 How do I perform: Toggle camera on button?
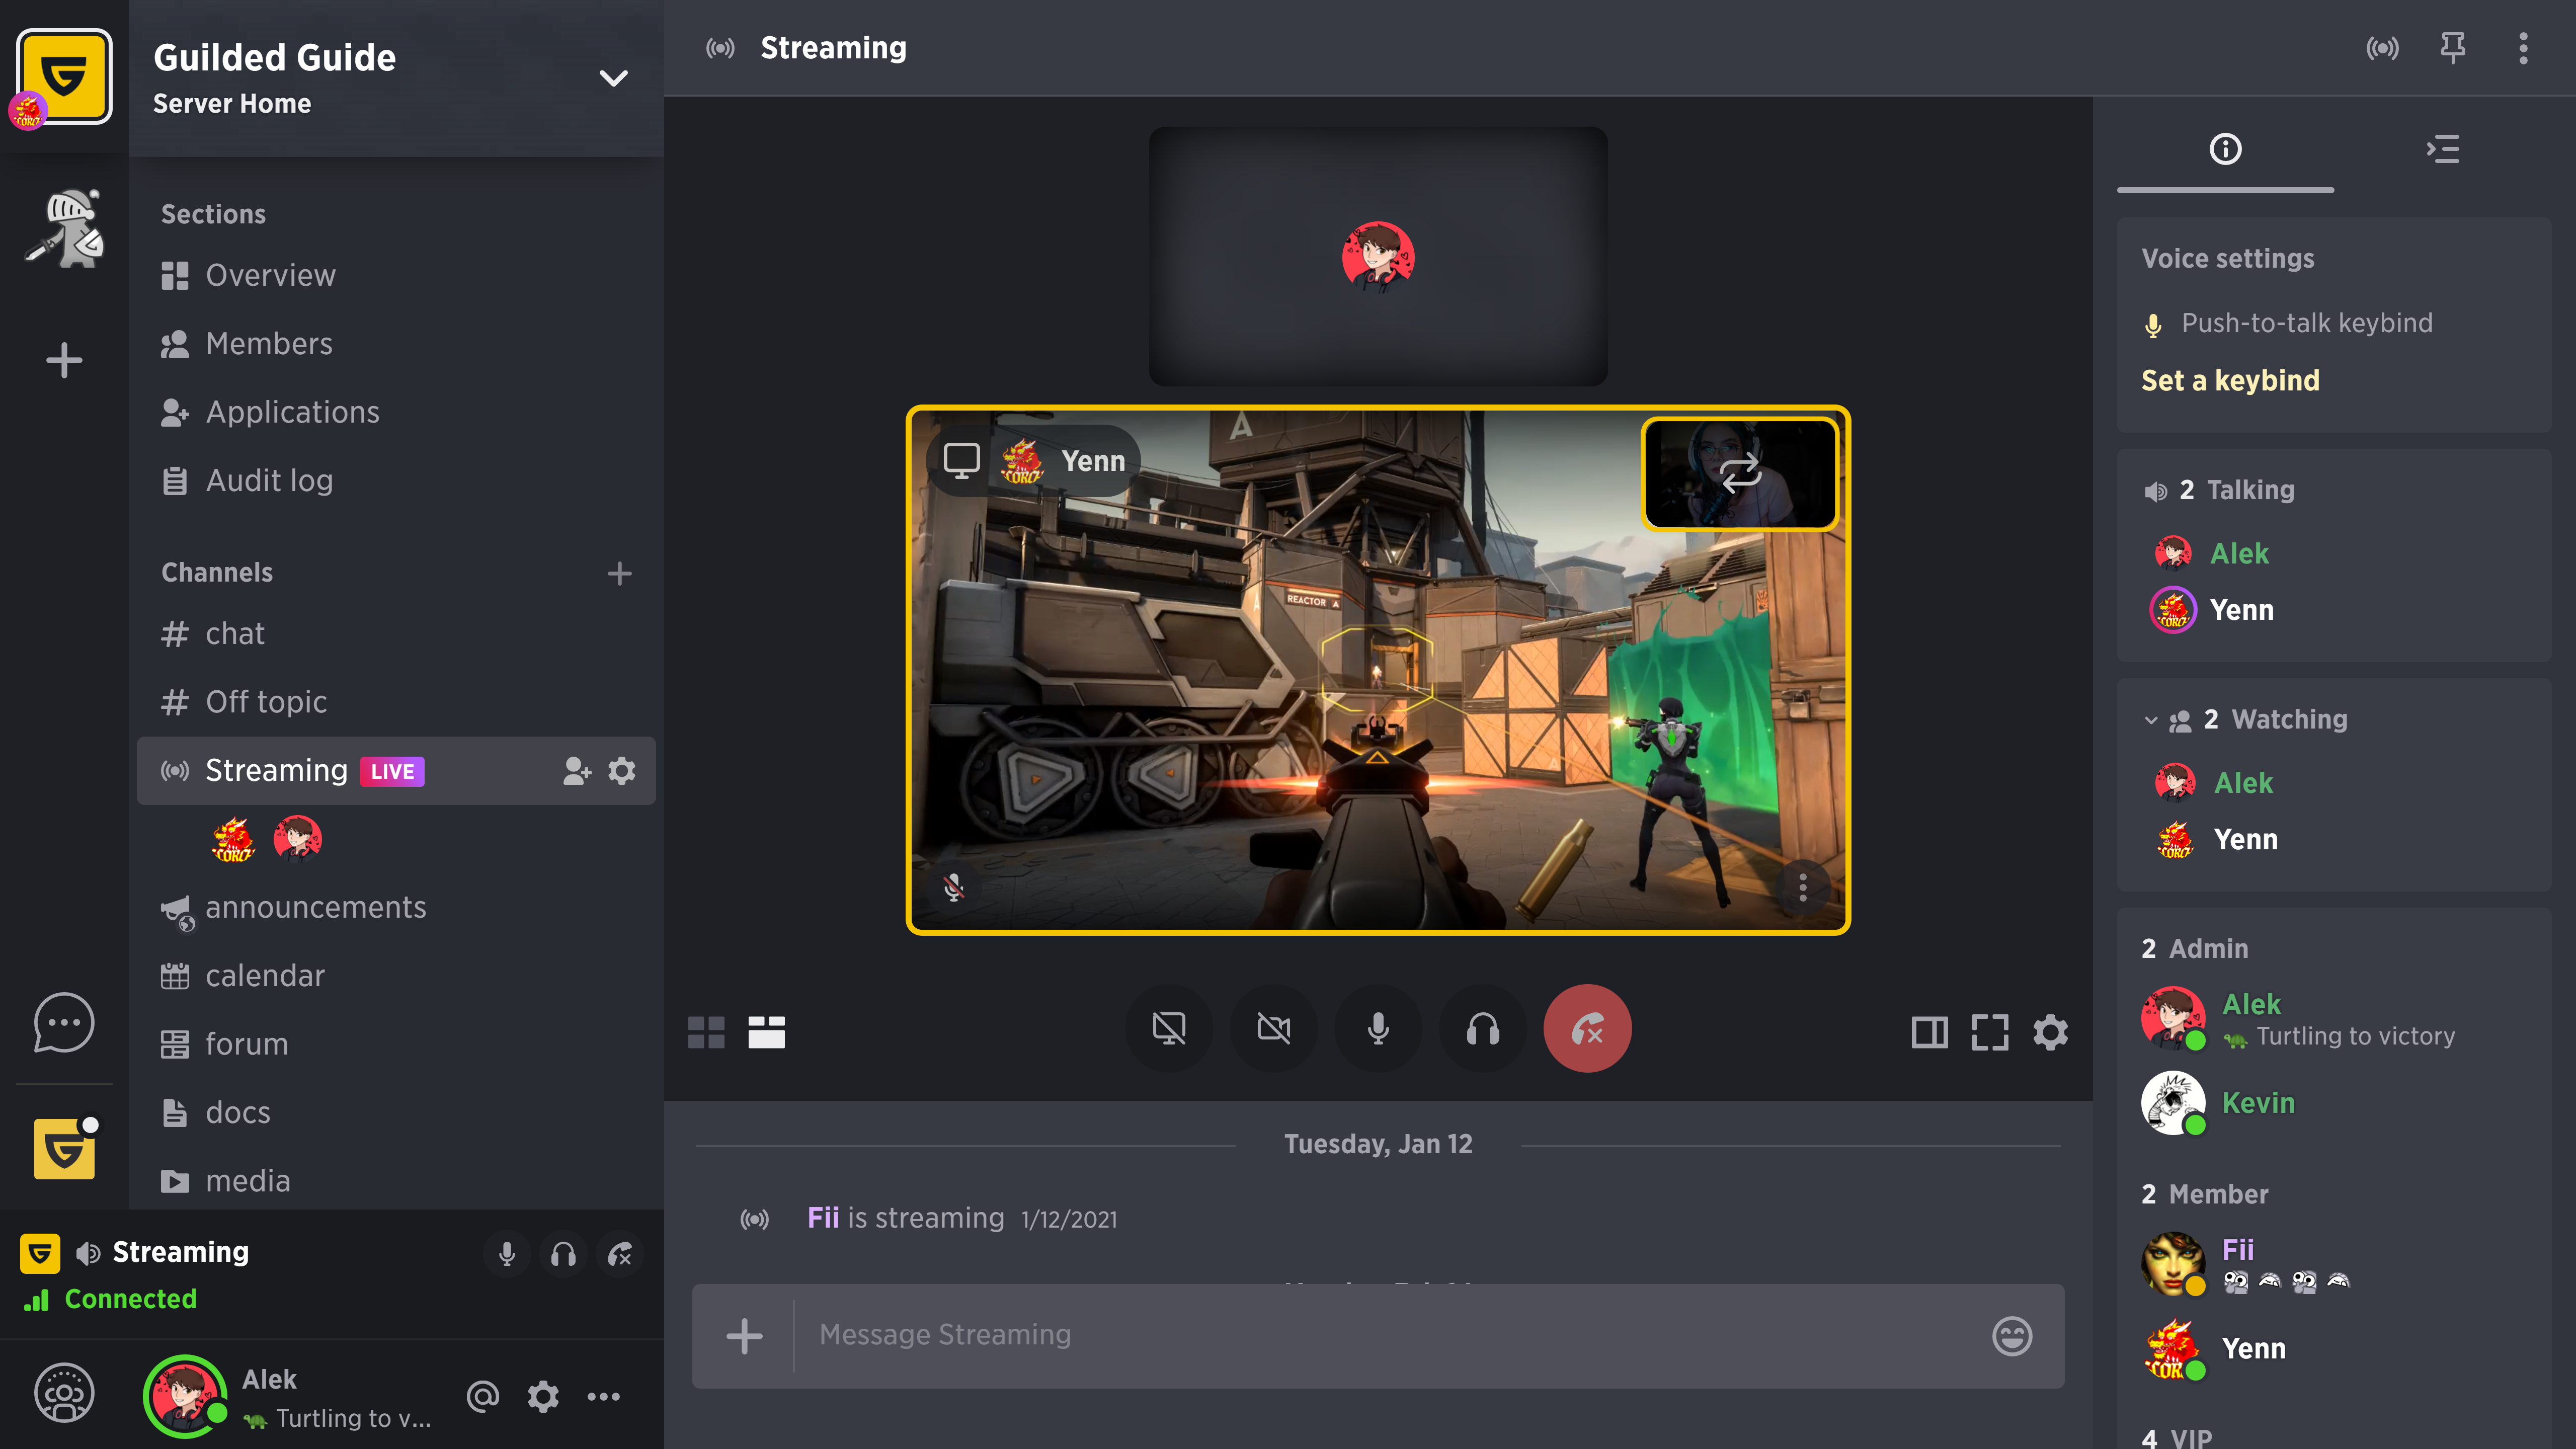tap(1273, 1028)
